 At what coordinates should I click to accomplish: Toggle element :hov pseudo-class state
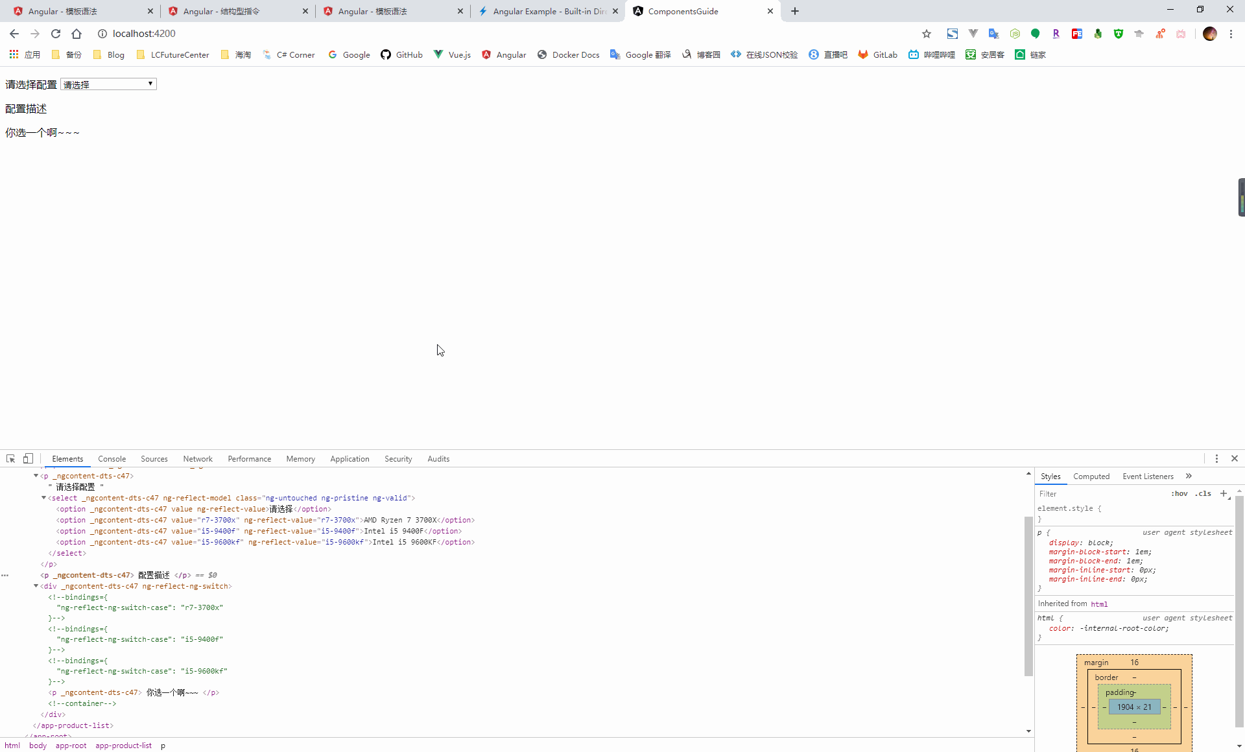click(x=1178, y=493)
